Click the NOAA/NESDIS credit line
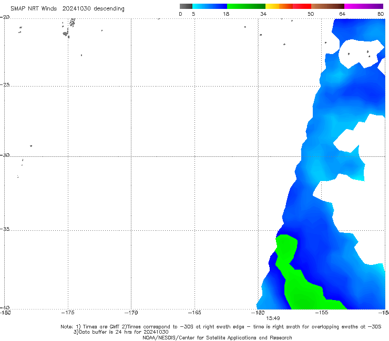This screenshot has height=341, width=389. (217, 338)
